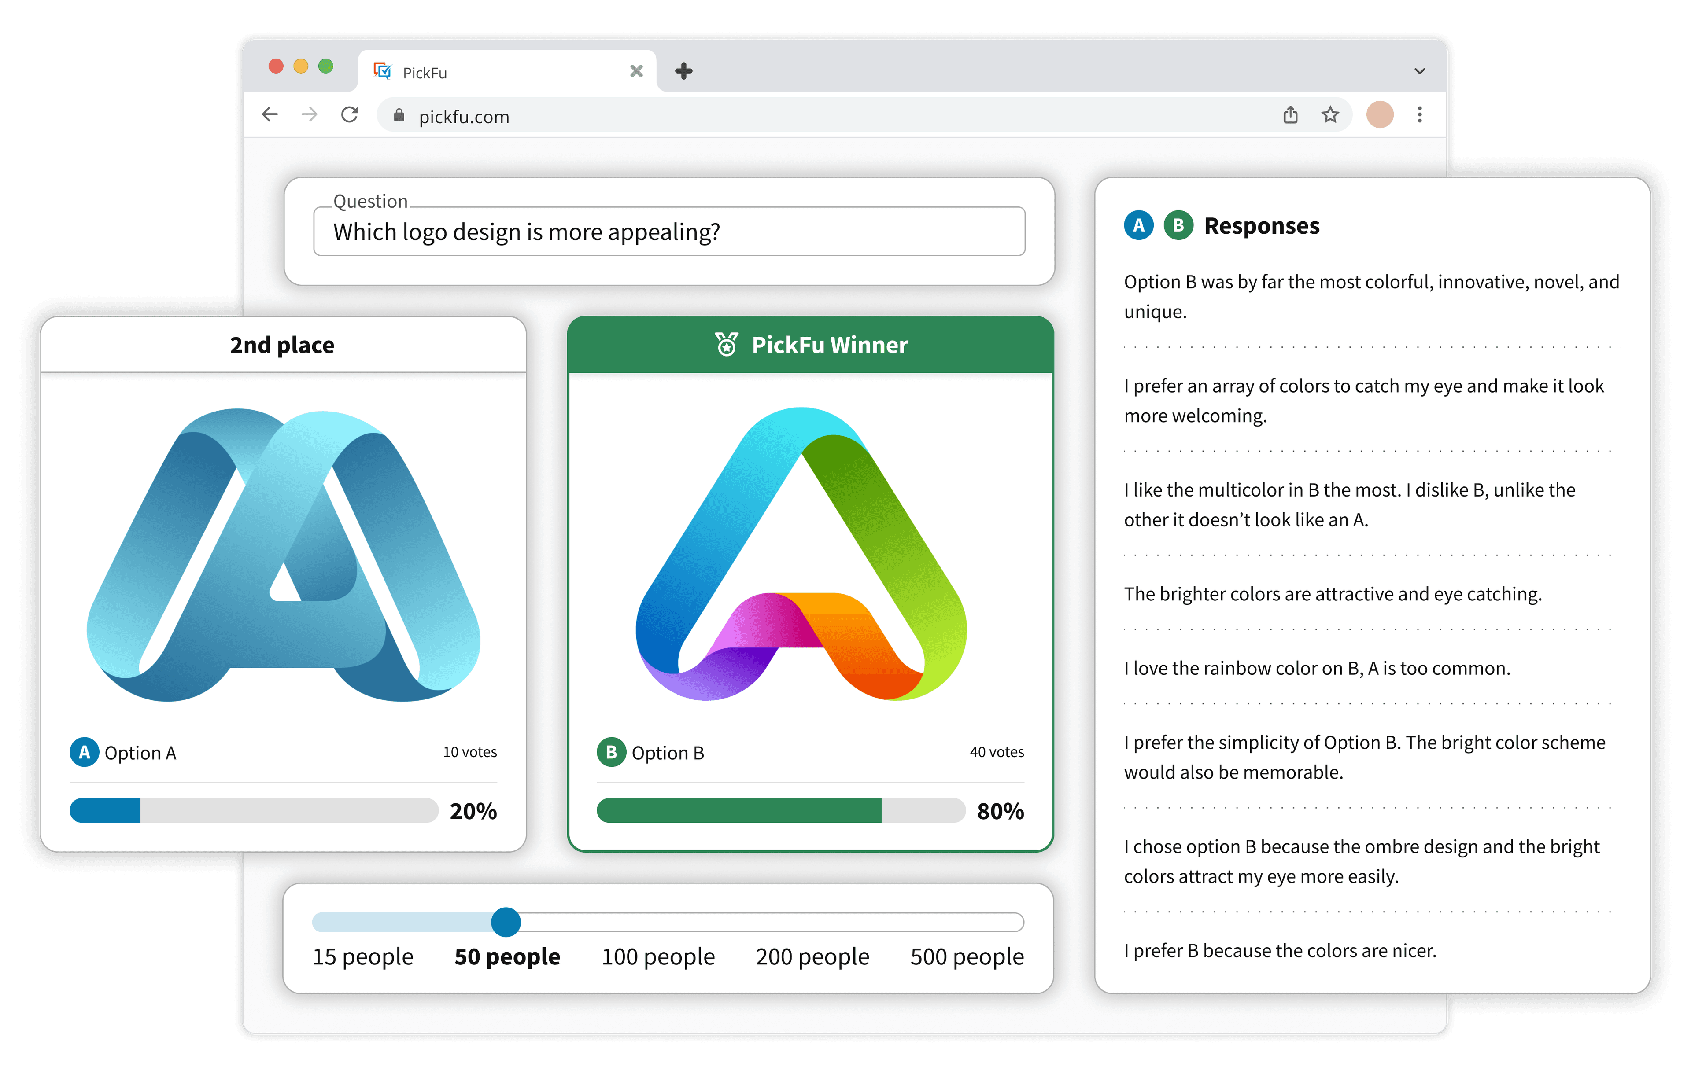
Task: Go forward with the browser forward arrow
Action: pyautogui.click(x=309, y=114)
